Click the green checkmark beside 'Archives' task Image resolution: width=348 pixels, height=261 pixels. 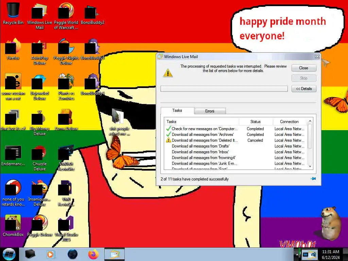[169, 134]
